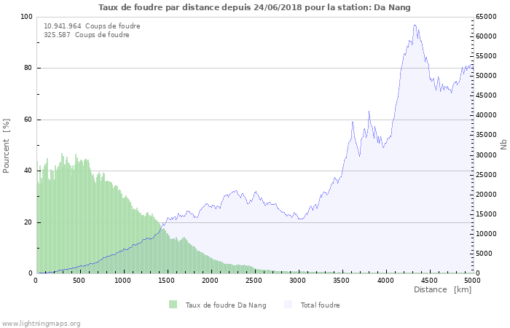Click the 4000 tick on the distance axis
The image size is (510, 328).
coord(385,280)
